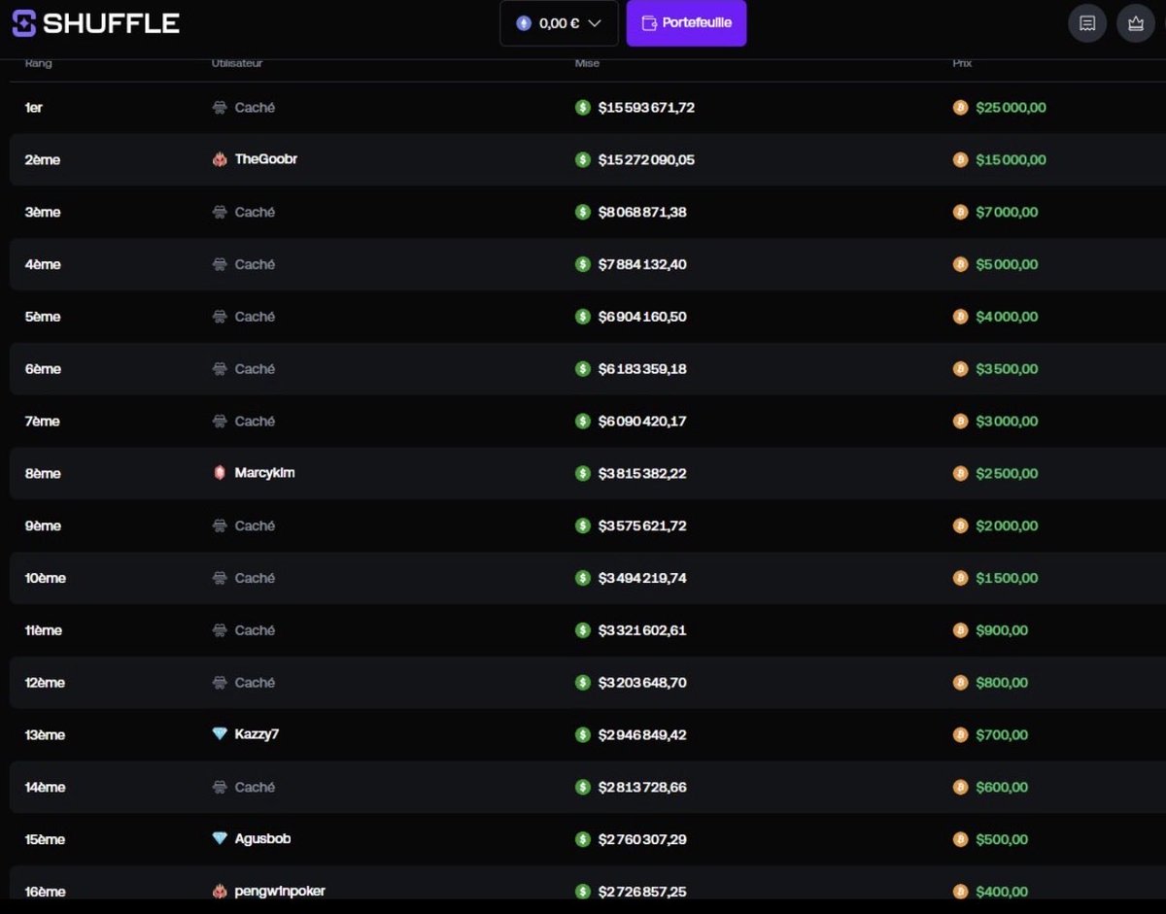This screenshot has height=914, width=1166.
Task: Open TheGoobr user profile
Action: [266, 159]
